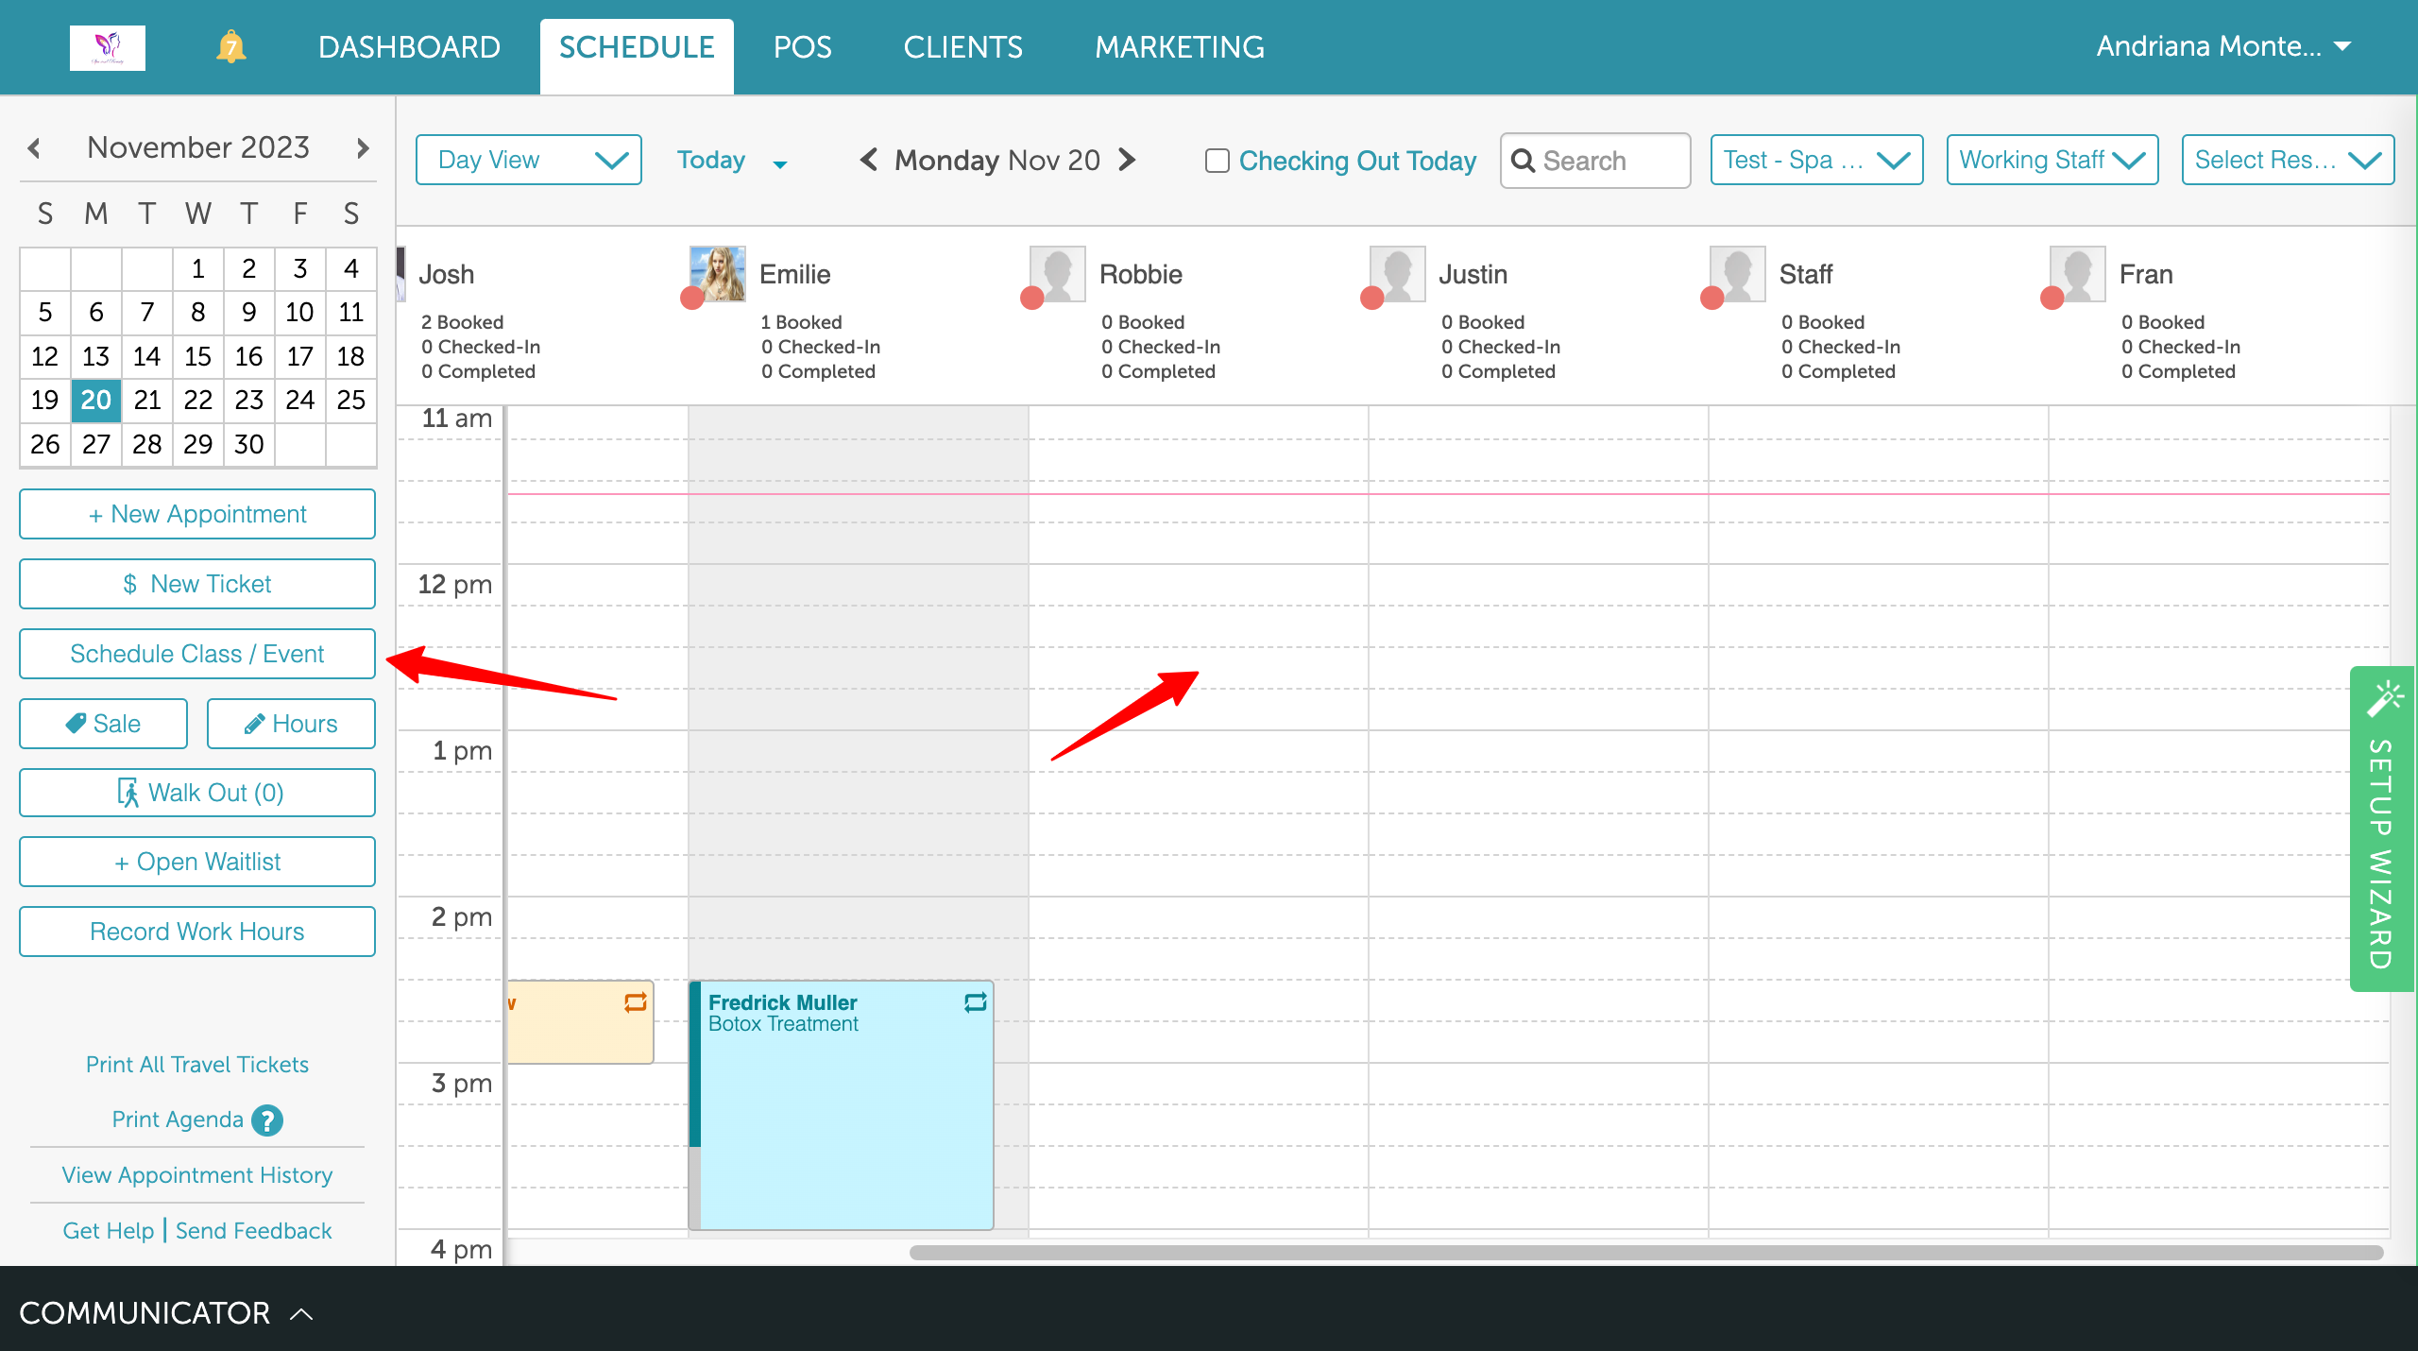Open View Appointment History link
The width and height of the screenshot is (2418, 1351).
pyautogui.click(x=197, y=1175)
